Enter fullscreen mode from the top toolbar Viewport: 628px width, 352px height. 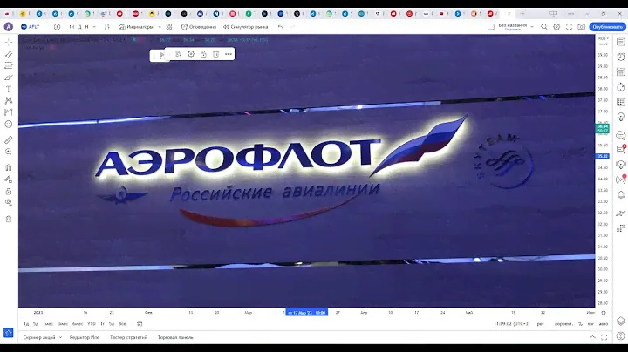coord(569,27)
